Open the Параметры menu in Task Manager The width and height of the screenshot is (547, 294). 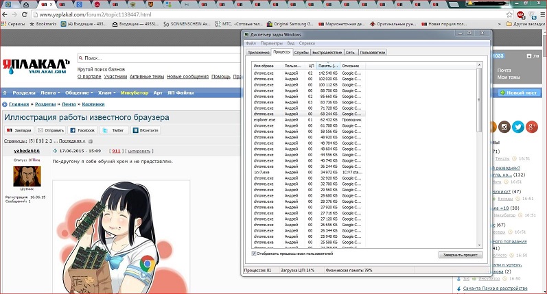tap(271, 43)
